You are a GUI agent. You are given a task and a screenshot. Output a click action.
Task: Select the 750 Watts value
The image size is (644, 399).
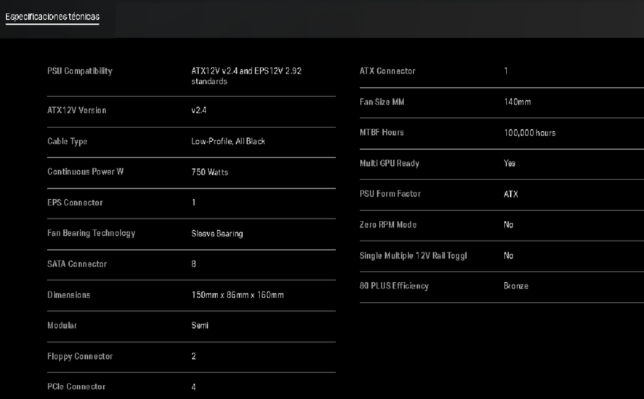(209, 172)
